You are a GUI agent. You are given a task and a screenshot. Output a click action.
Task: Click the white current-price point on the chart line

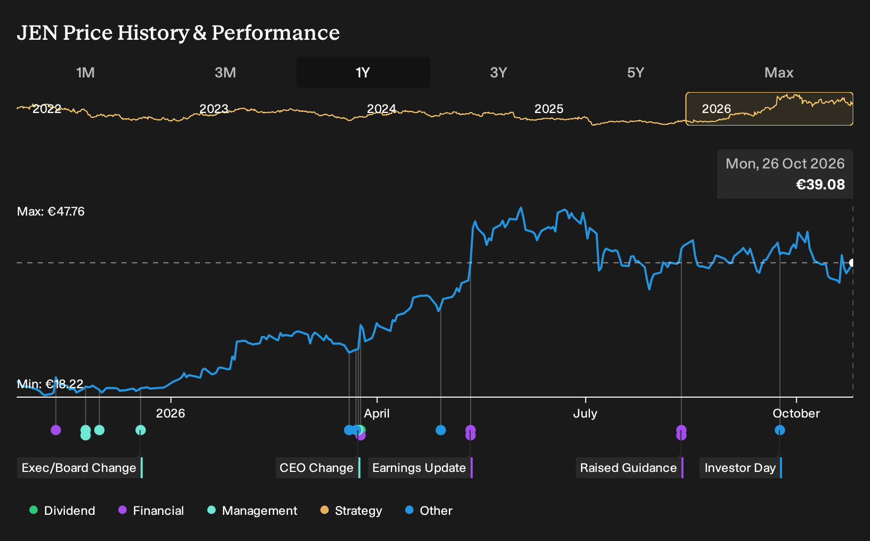852,263
